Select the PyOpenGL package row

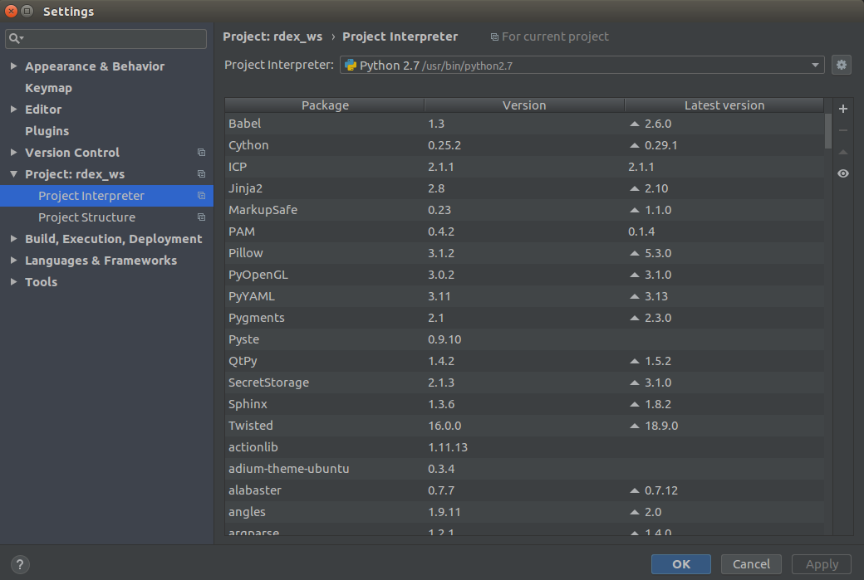[524, 275]
